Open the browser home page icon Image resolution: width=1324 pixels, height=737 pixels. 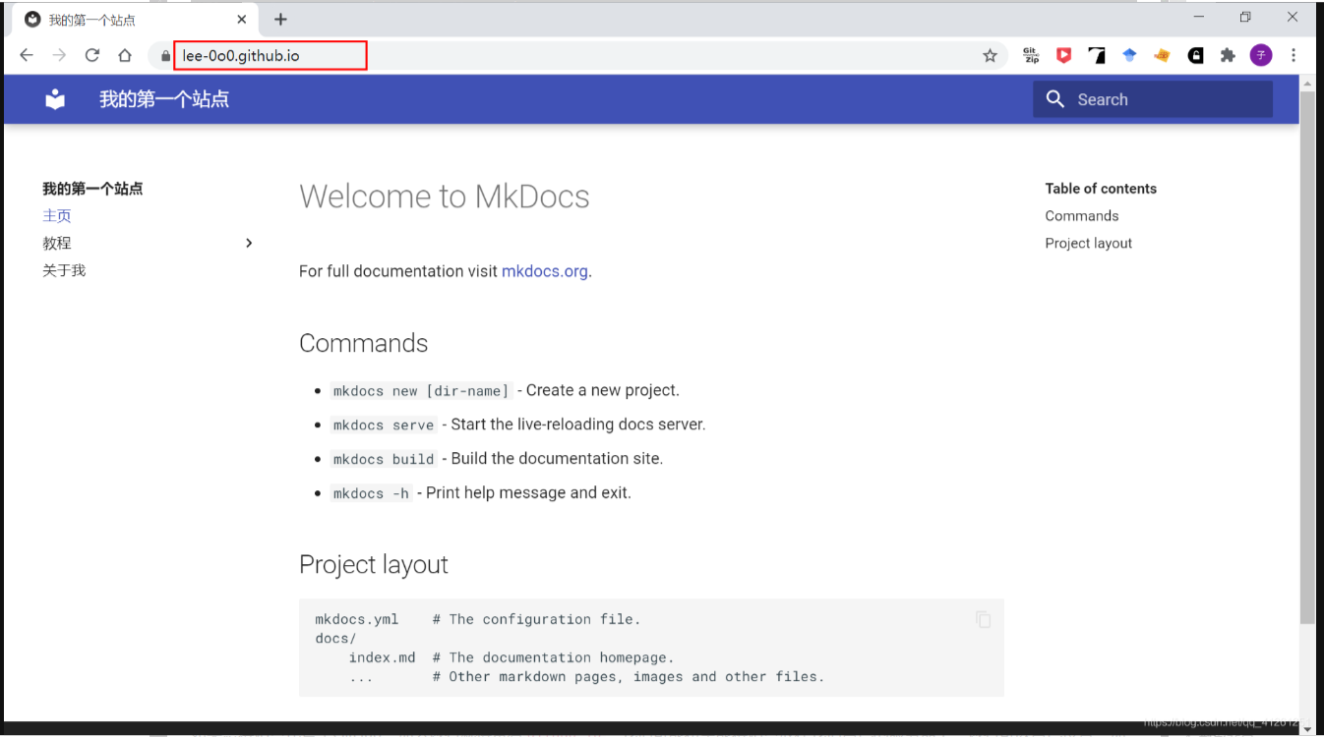pos(125,56)
